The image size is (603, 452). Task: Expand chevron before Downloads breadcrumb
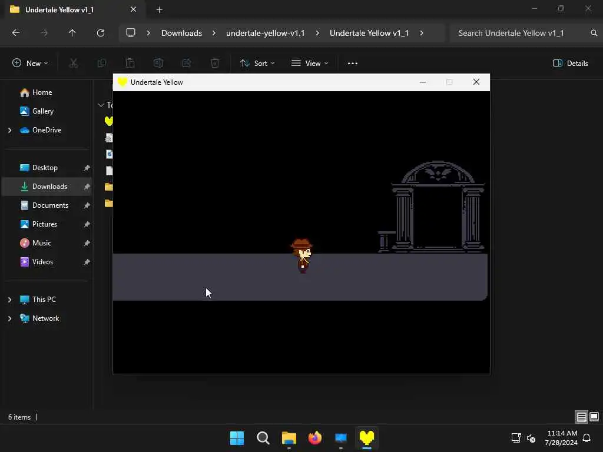148,33
